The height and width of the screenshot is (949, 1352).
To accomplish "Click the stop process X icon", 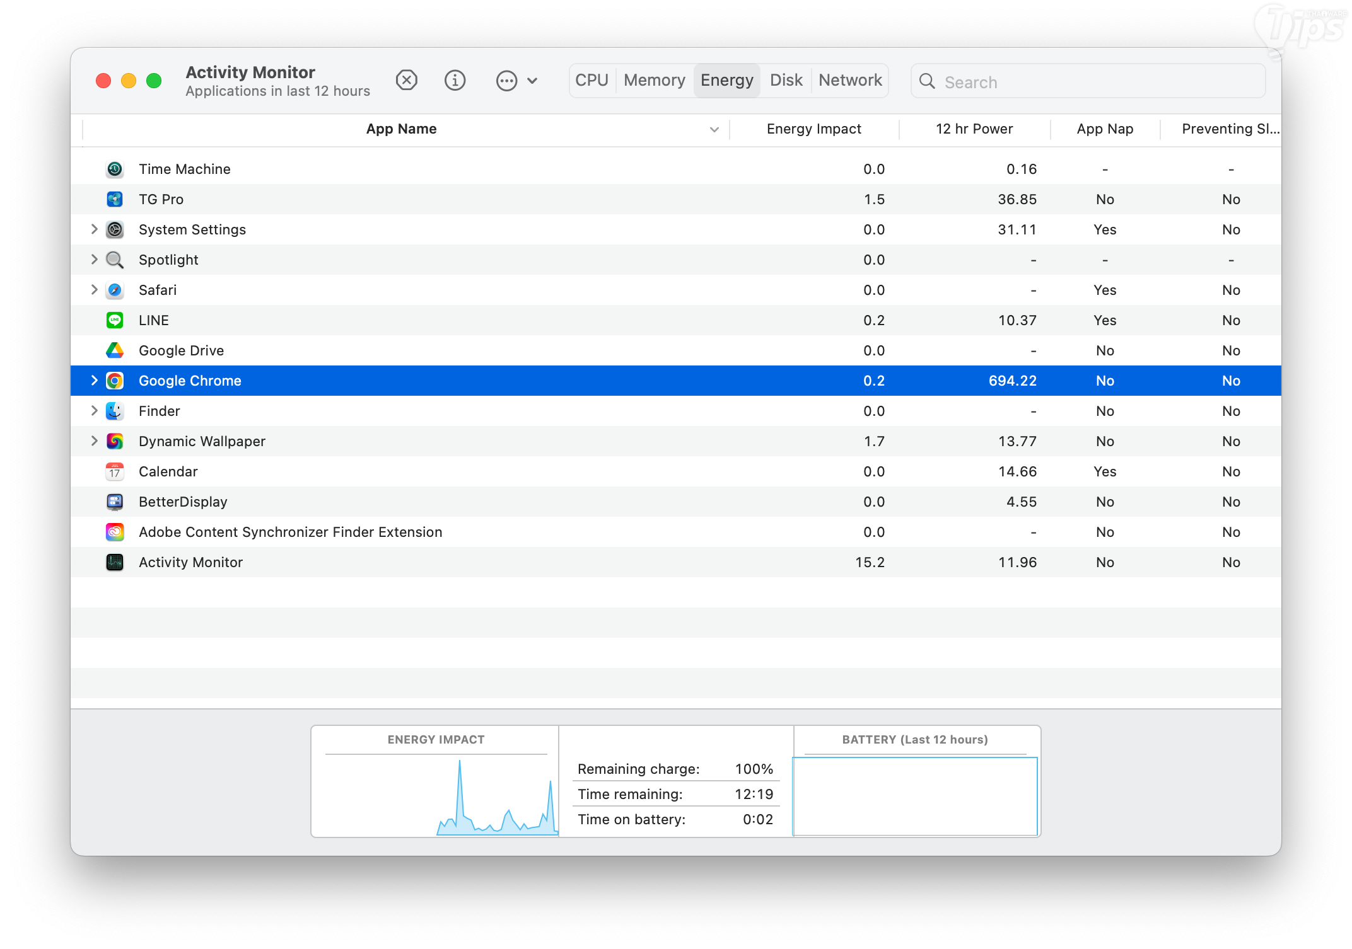I will tap(407, 81).
